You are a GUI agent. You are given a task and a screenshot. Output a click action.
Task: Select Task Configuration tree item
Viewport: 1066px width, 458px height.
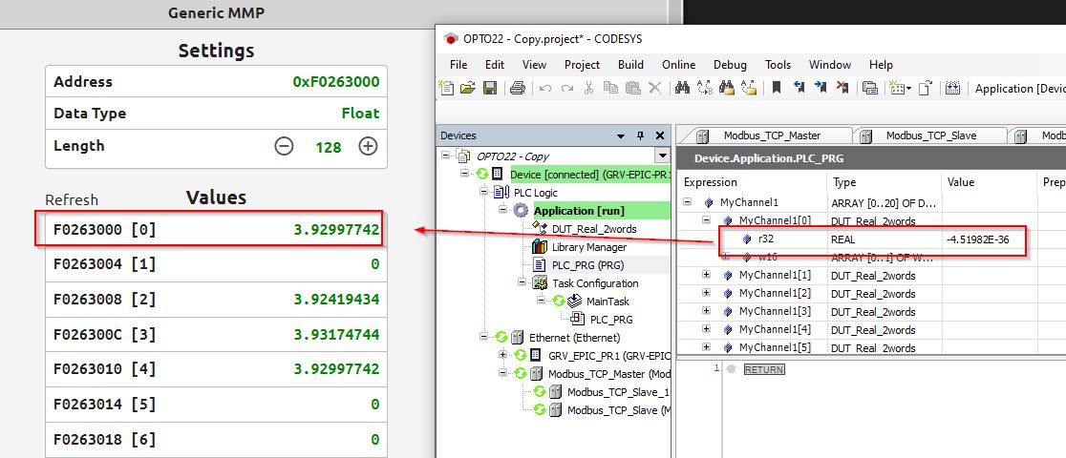click(595, 283)
